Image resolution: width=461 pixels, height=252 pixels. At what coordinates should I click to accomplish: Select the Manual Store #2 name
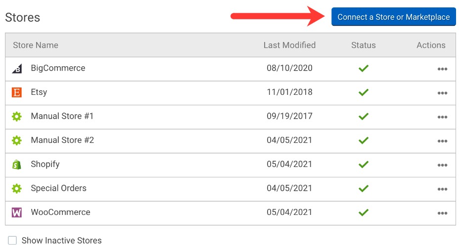coord(62,140)
